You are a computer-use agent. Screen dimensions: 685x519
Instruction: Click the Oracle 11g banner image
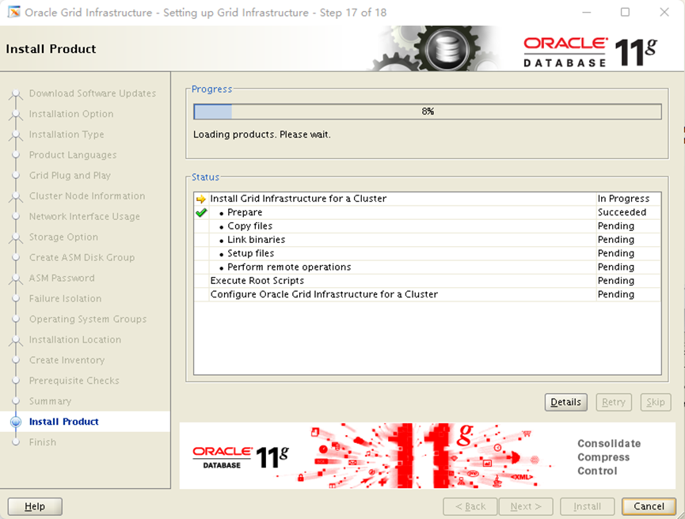click(427, 455)
